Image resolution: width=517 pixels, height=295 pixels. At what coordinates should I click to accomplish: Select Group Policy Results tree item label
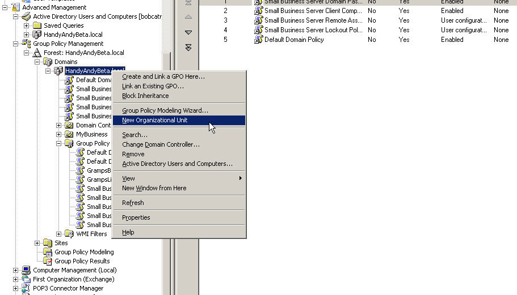coord(82,261)
